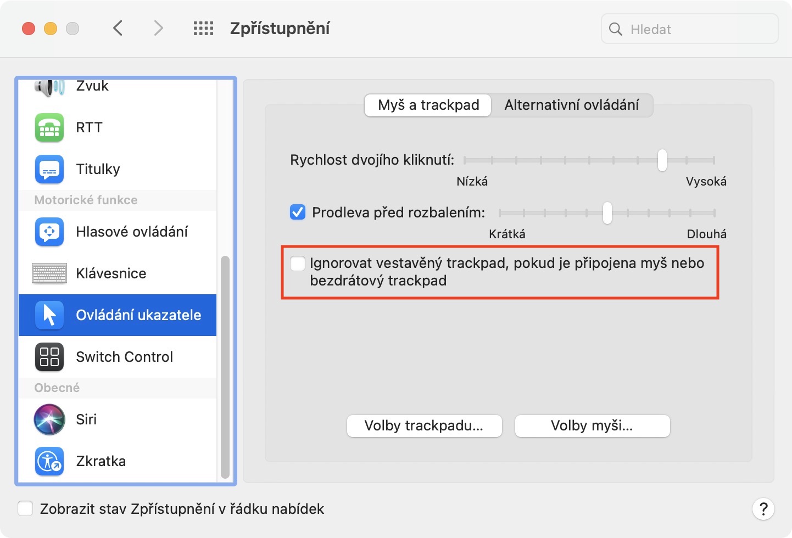Click the Klávesnice keyboard icon

click(x=49, y=273)
